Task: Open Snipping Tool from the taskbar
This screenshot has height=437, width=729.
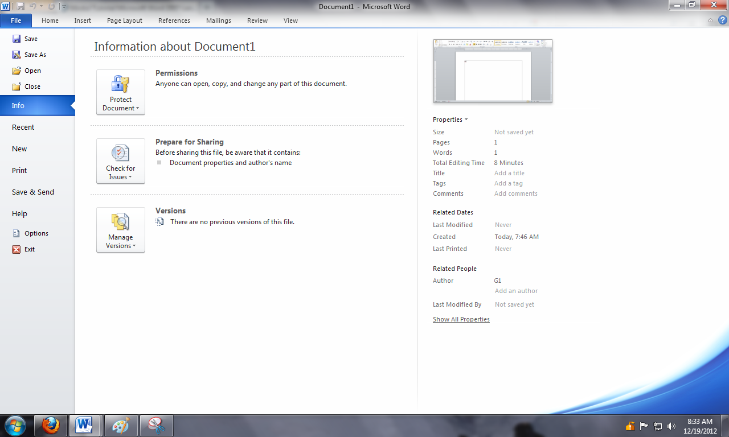Action: point(156,426)
